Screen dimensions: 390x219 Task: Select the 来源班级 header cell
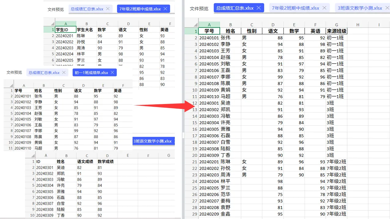click(336, 31)
